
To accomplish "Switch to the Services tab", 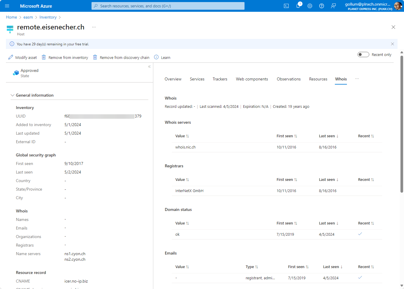I will click(197, 79).
